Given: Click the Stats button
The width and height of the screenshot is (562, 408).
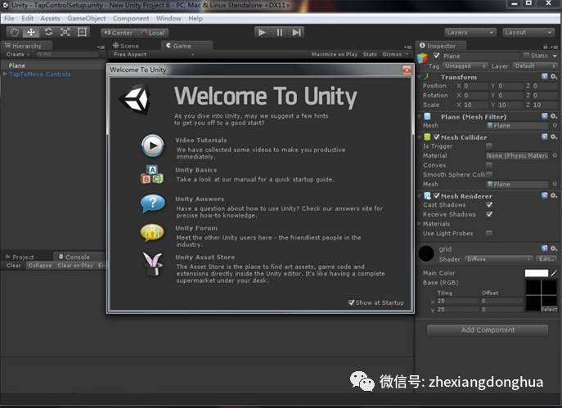Looking at the screenshot, I should 370,55.
